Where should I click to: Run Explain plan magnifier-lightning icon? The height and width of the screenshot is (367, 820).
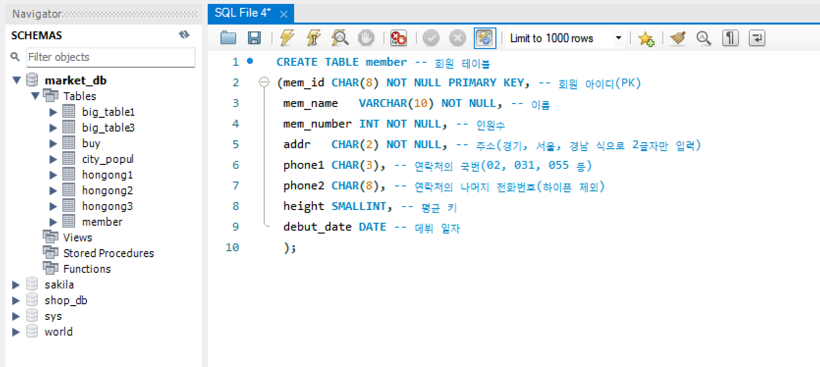(340, 38)
